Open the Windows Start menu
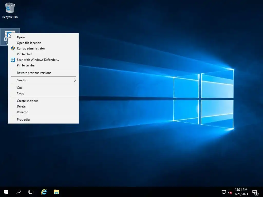Viewport: 263px width, 197px height. 6,192
